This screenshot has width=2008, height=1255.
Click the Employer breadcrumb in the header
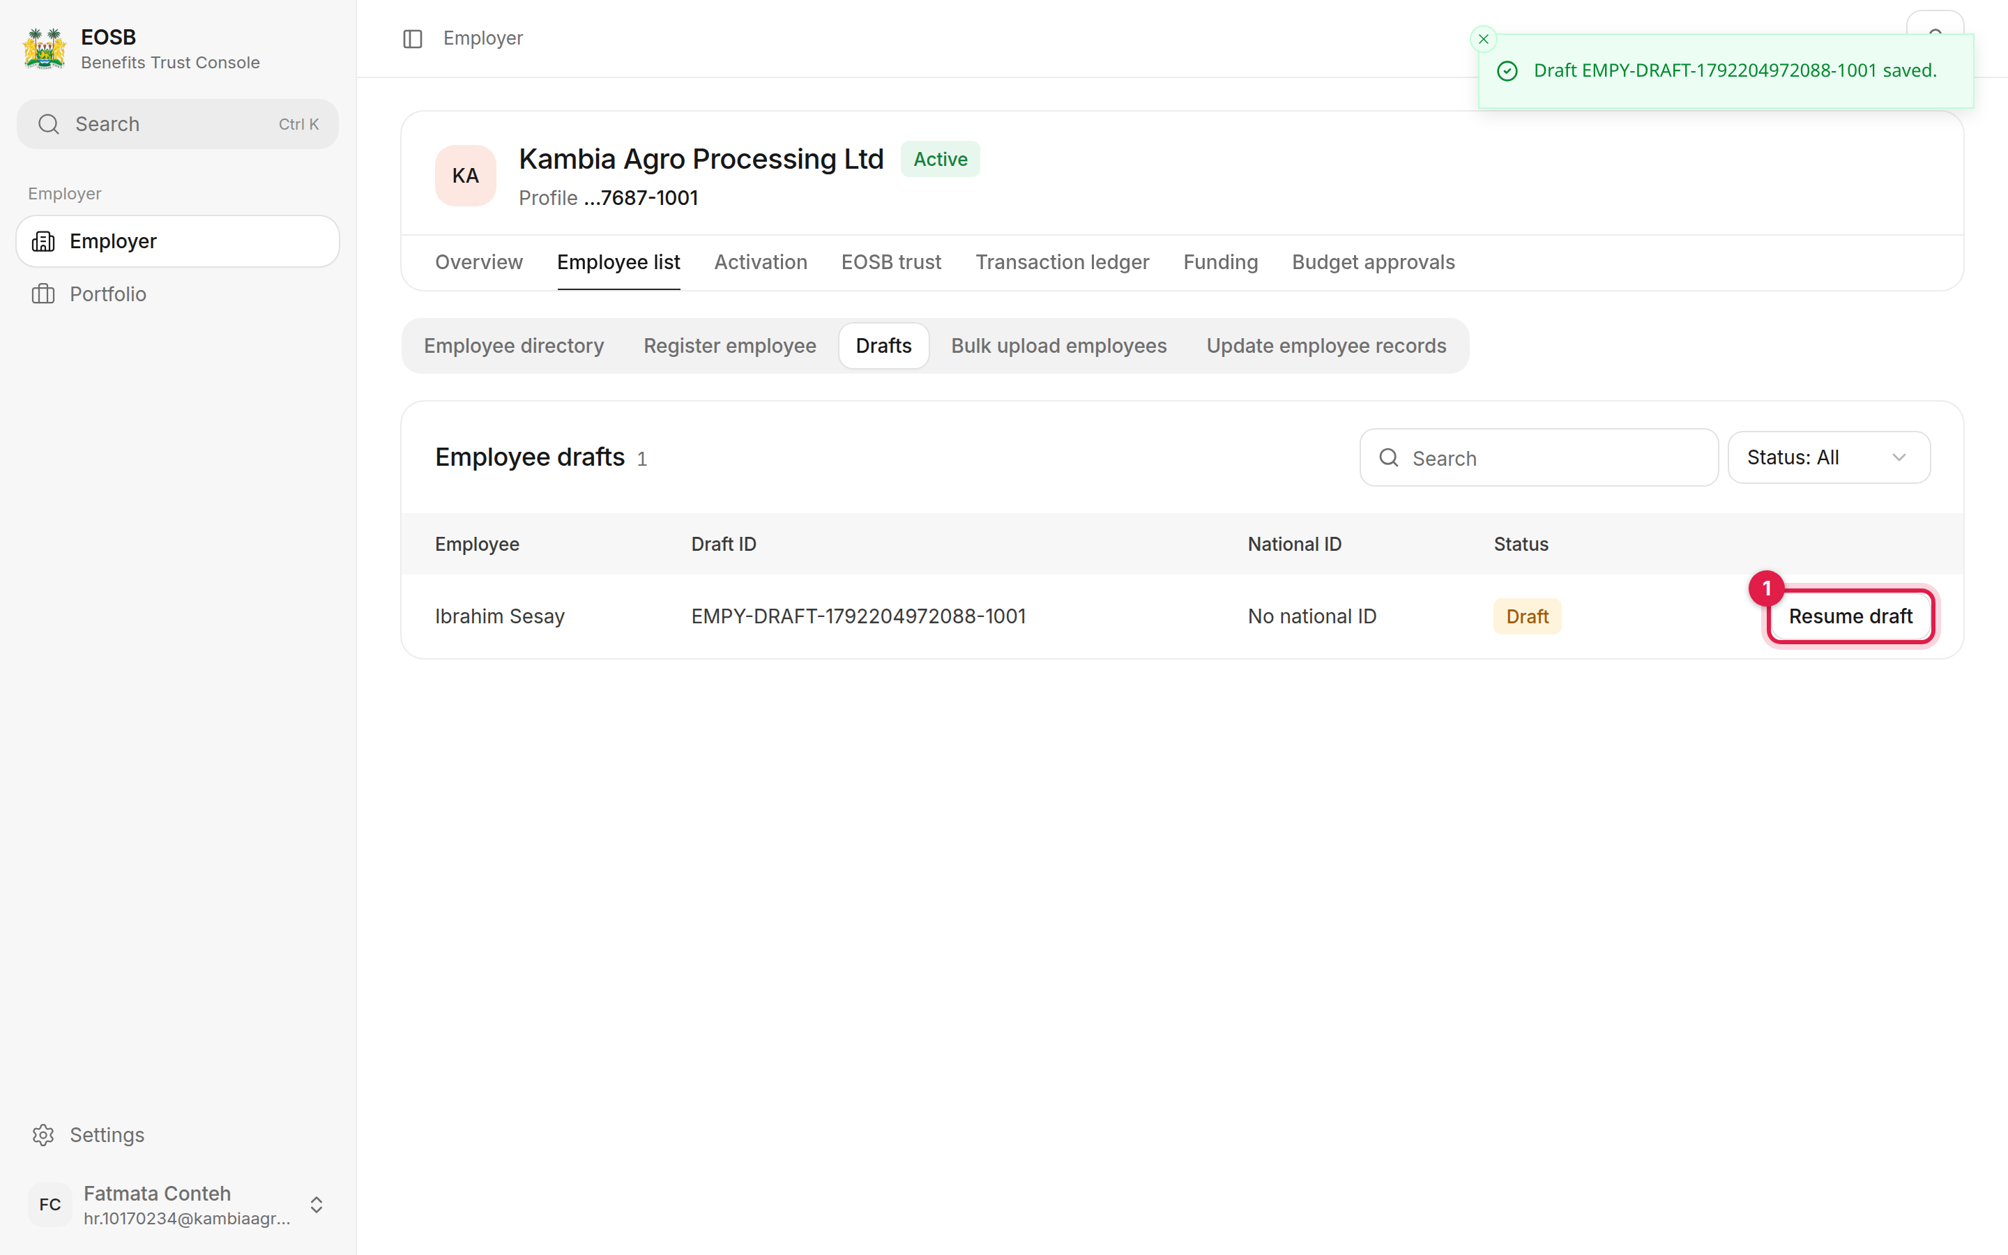click(483, 38)
